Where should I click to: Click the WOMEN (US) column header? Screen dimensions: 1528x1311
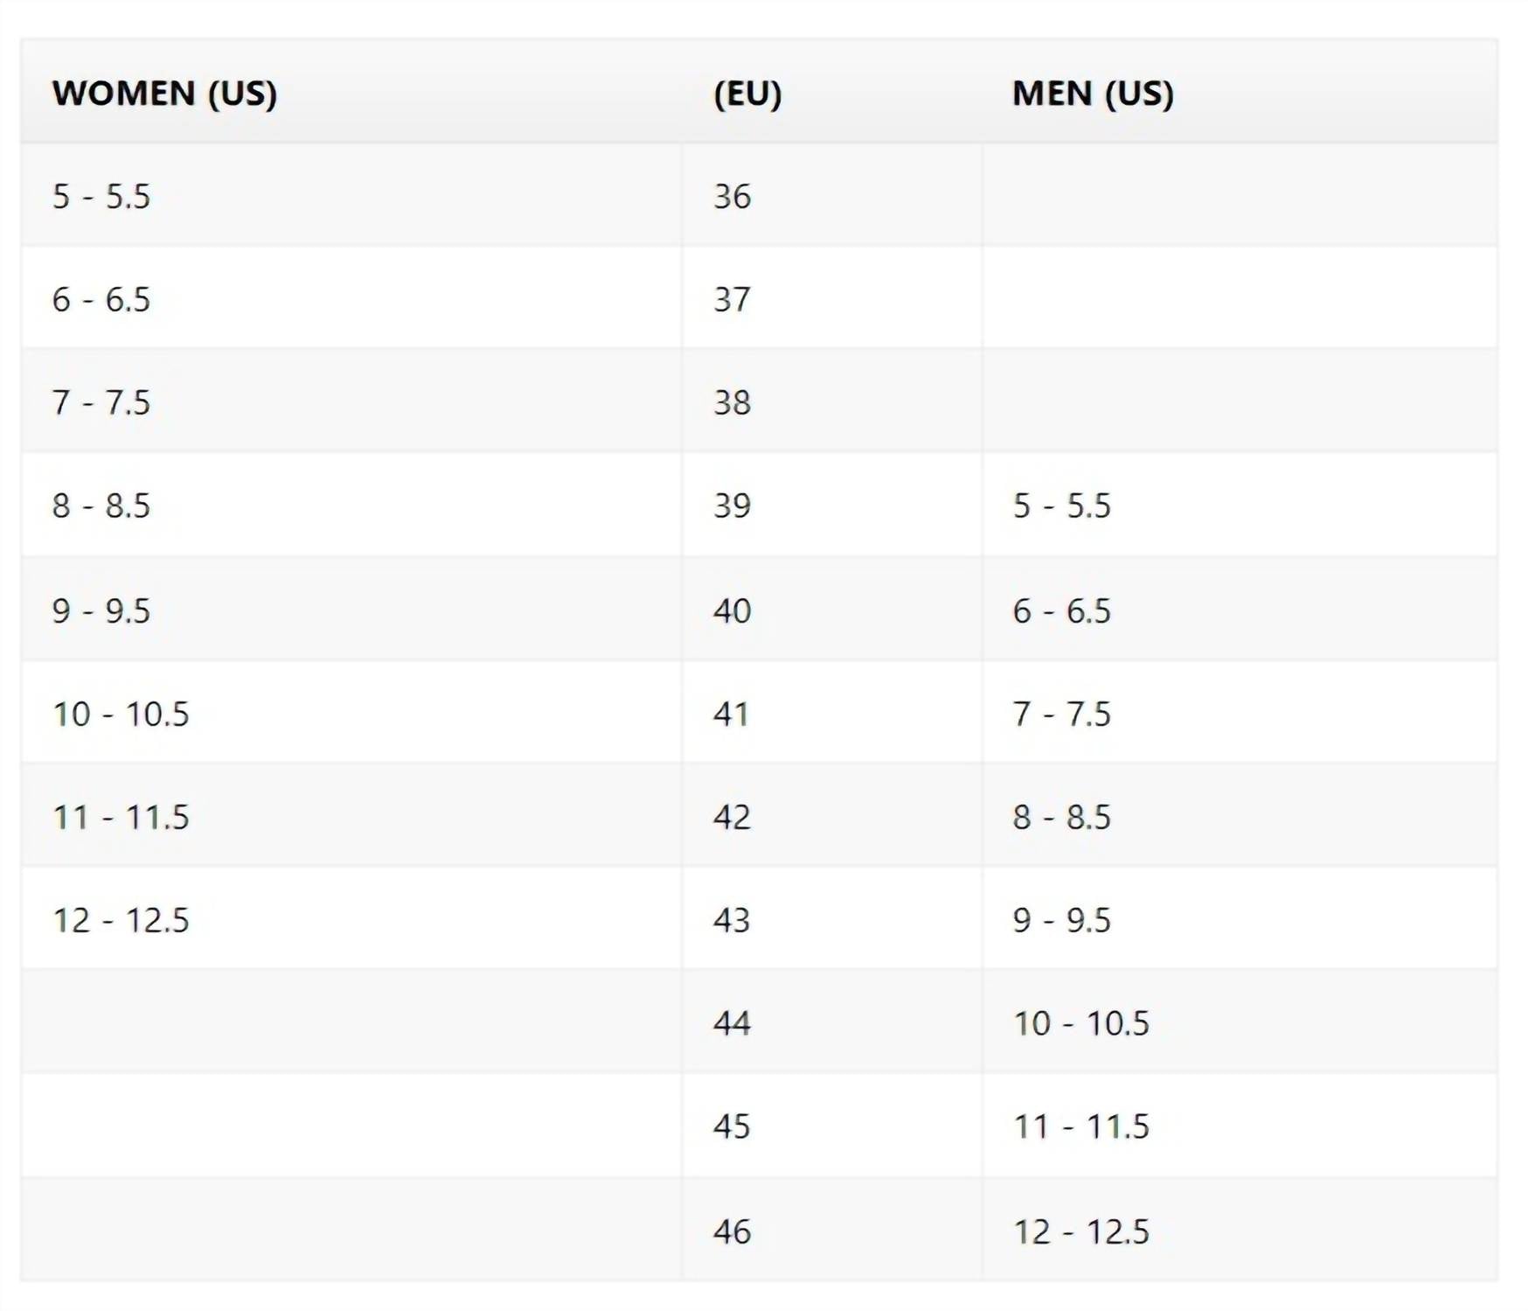coord(164,94)
